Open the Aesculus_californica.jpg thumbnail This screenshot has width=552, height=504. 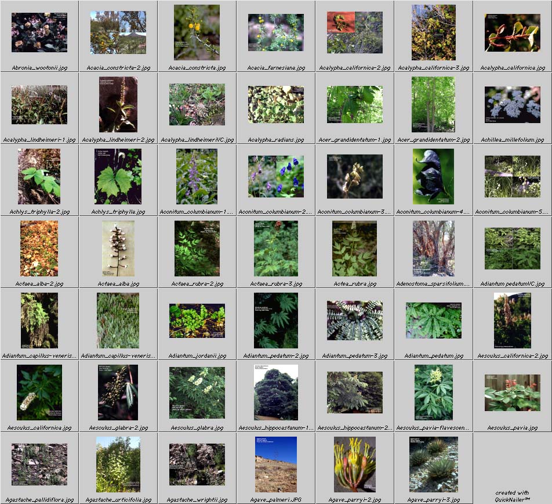39,393
